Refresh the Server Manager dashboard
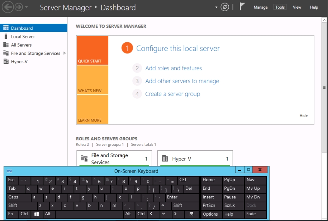The width and height of the screenshot is (328, 221). 225,7
